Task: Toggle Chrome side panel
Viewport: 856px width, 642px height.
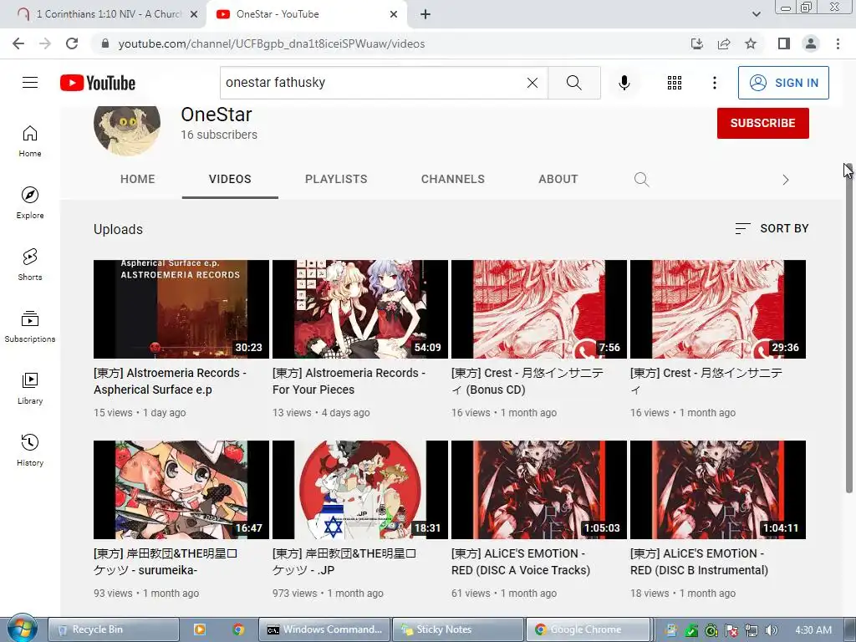Action: (784, 43)
